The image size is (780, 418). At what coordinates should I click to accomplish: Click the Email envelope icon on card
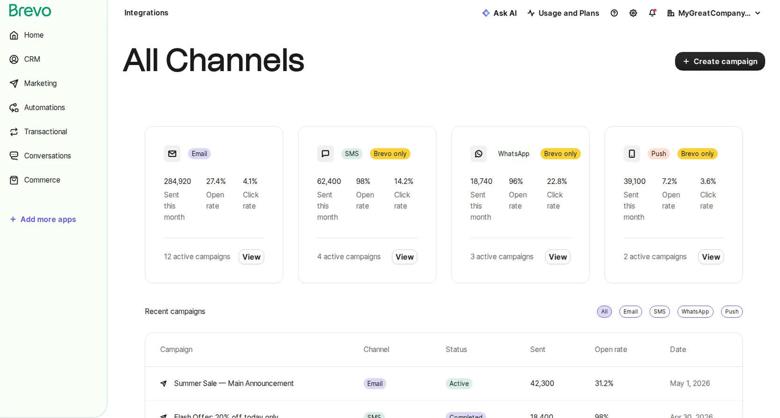coord(172,154)
